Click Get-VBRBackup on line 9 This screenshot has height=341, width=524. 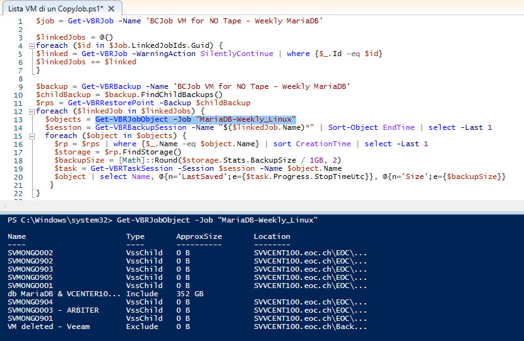(111, 86)
